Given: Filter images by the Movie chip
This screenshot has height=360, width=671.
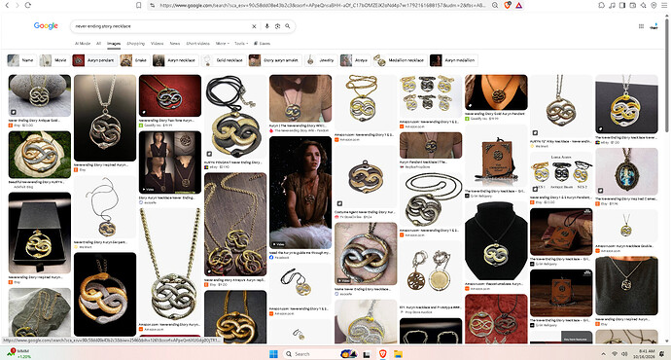Looking at the screenshot, I should [54, 60].
